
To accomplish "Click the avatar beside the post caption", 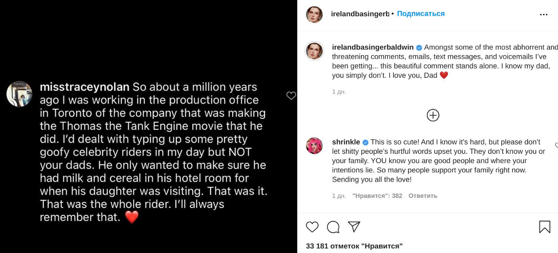I will 314,51.
